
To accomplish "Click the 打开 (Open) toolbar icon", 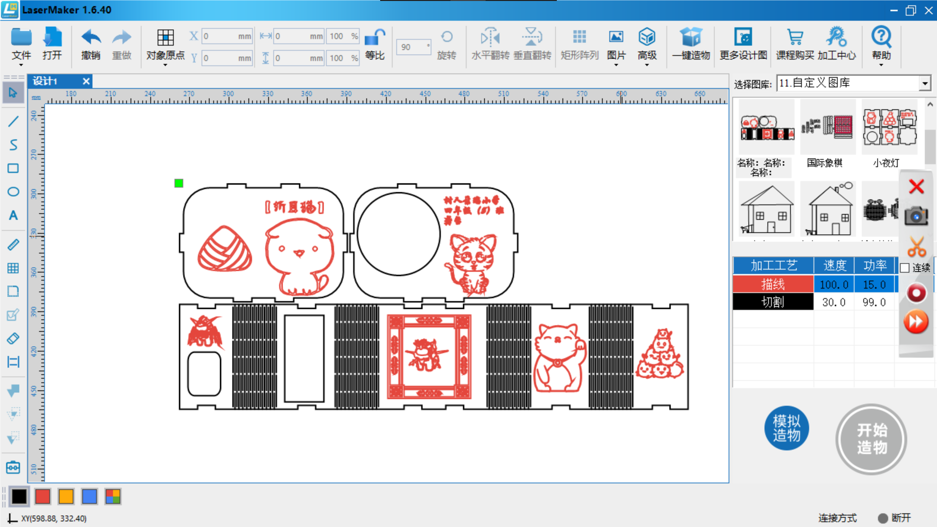I will 52,44.
